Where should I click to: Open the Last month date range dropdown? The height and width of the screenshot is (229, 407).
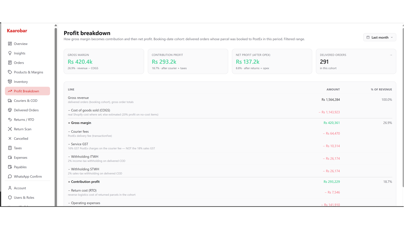tap(380, 37)
